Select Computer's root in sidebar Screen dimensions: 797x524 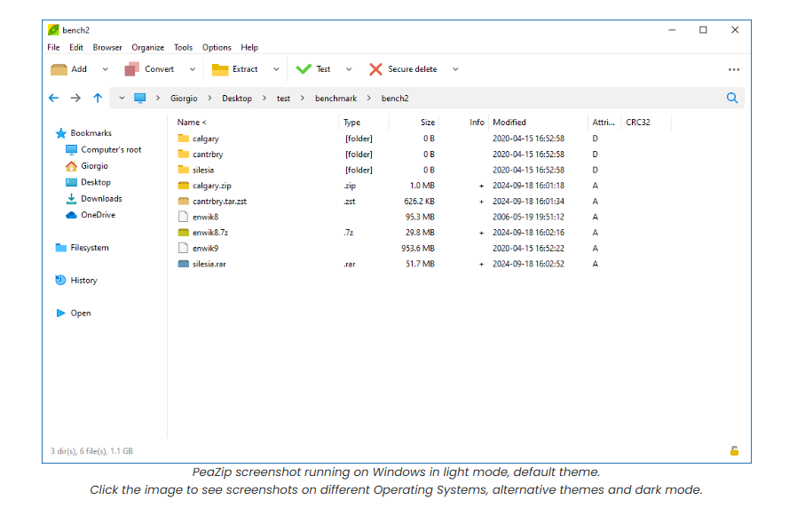(104, 149)
